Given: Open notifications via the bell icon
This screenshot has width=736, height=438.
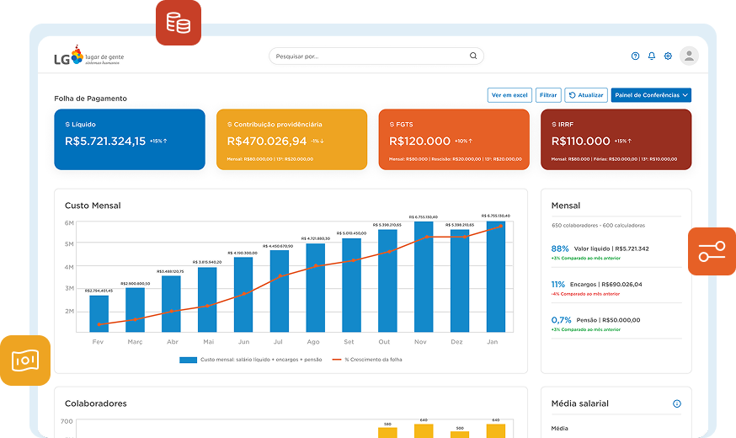Looking at the screenshot, I should tap(651, 56).
